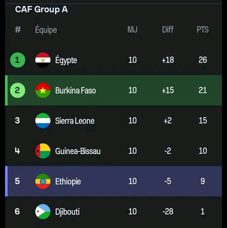
Task: Click the CAF Group A title
Action: 41,9
